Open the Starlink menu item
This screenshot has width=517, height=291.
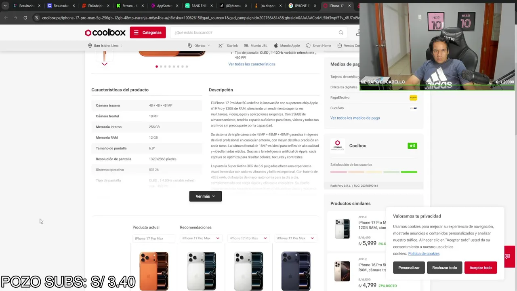point(228,46)
